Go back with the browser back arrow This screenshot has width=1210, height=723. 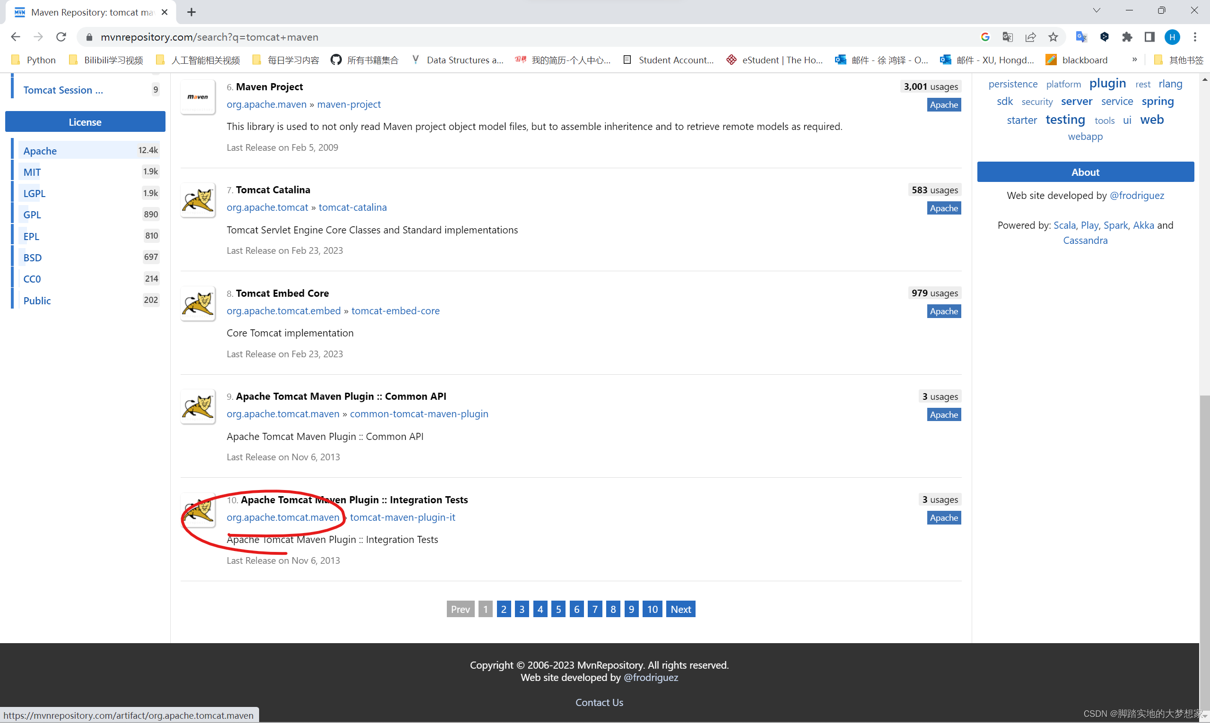(x=15, y=37)
